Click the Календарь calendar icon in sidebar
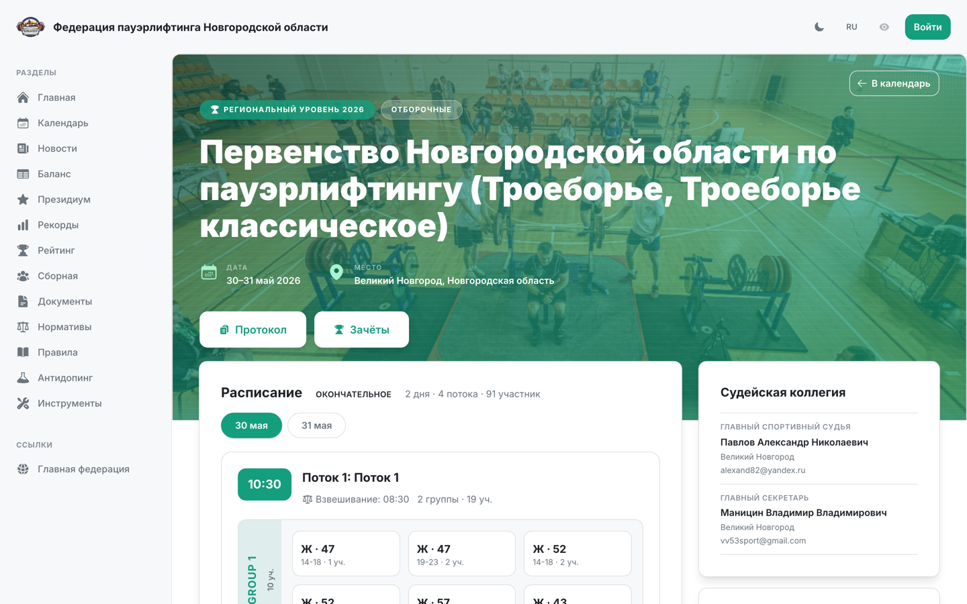This screenshot has height=604, width=967. [23, 123]
